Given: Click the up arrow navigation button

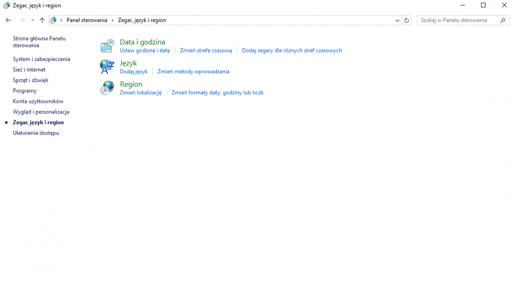Looking at the screenshot, I should [42, 20].
